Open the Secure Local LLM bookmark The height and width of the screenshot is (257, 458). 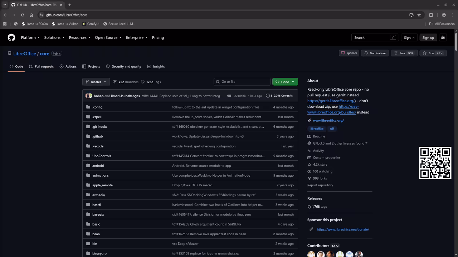point(119,24)
